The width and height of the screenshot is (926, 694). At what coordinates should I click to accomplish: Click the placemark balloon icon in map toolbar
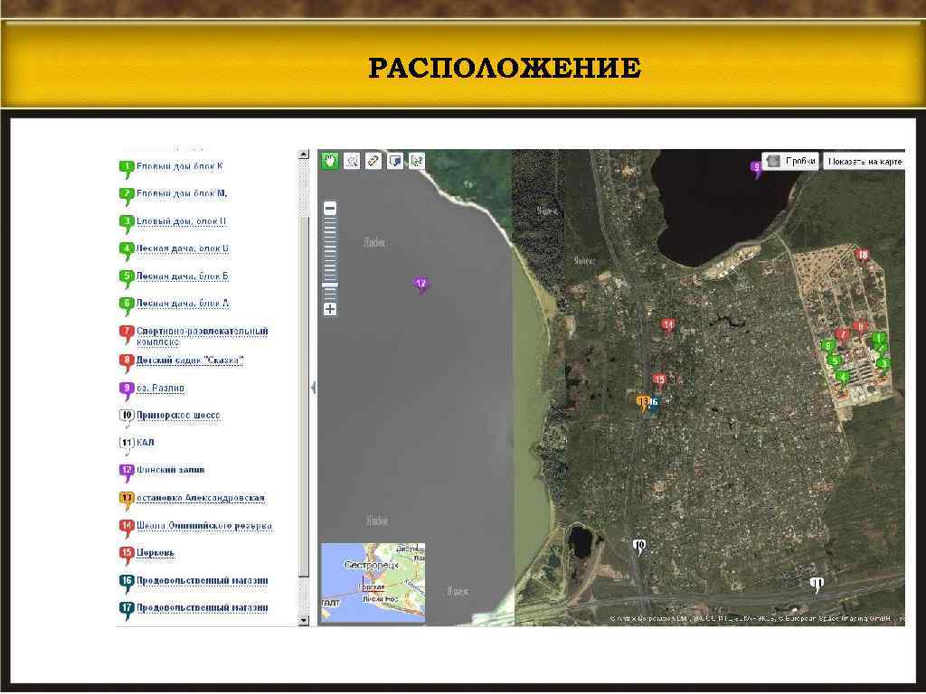pos(395,160)
